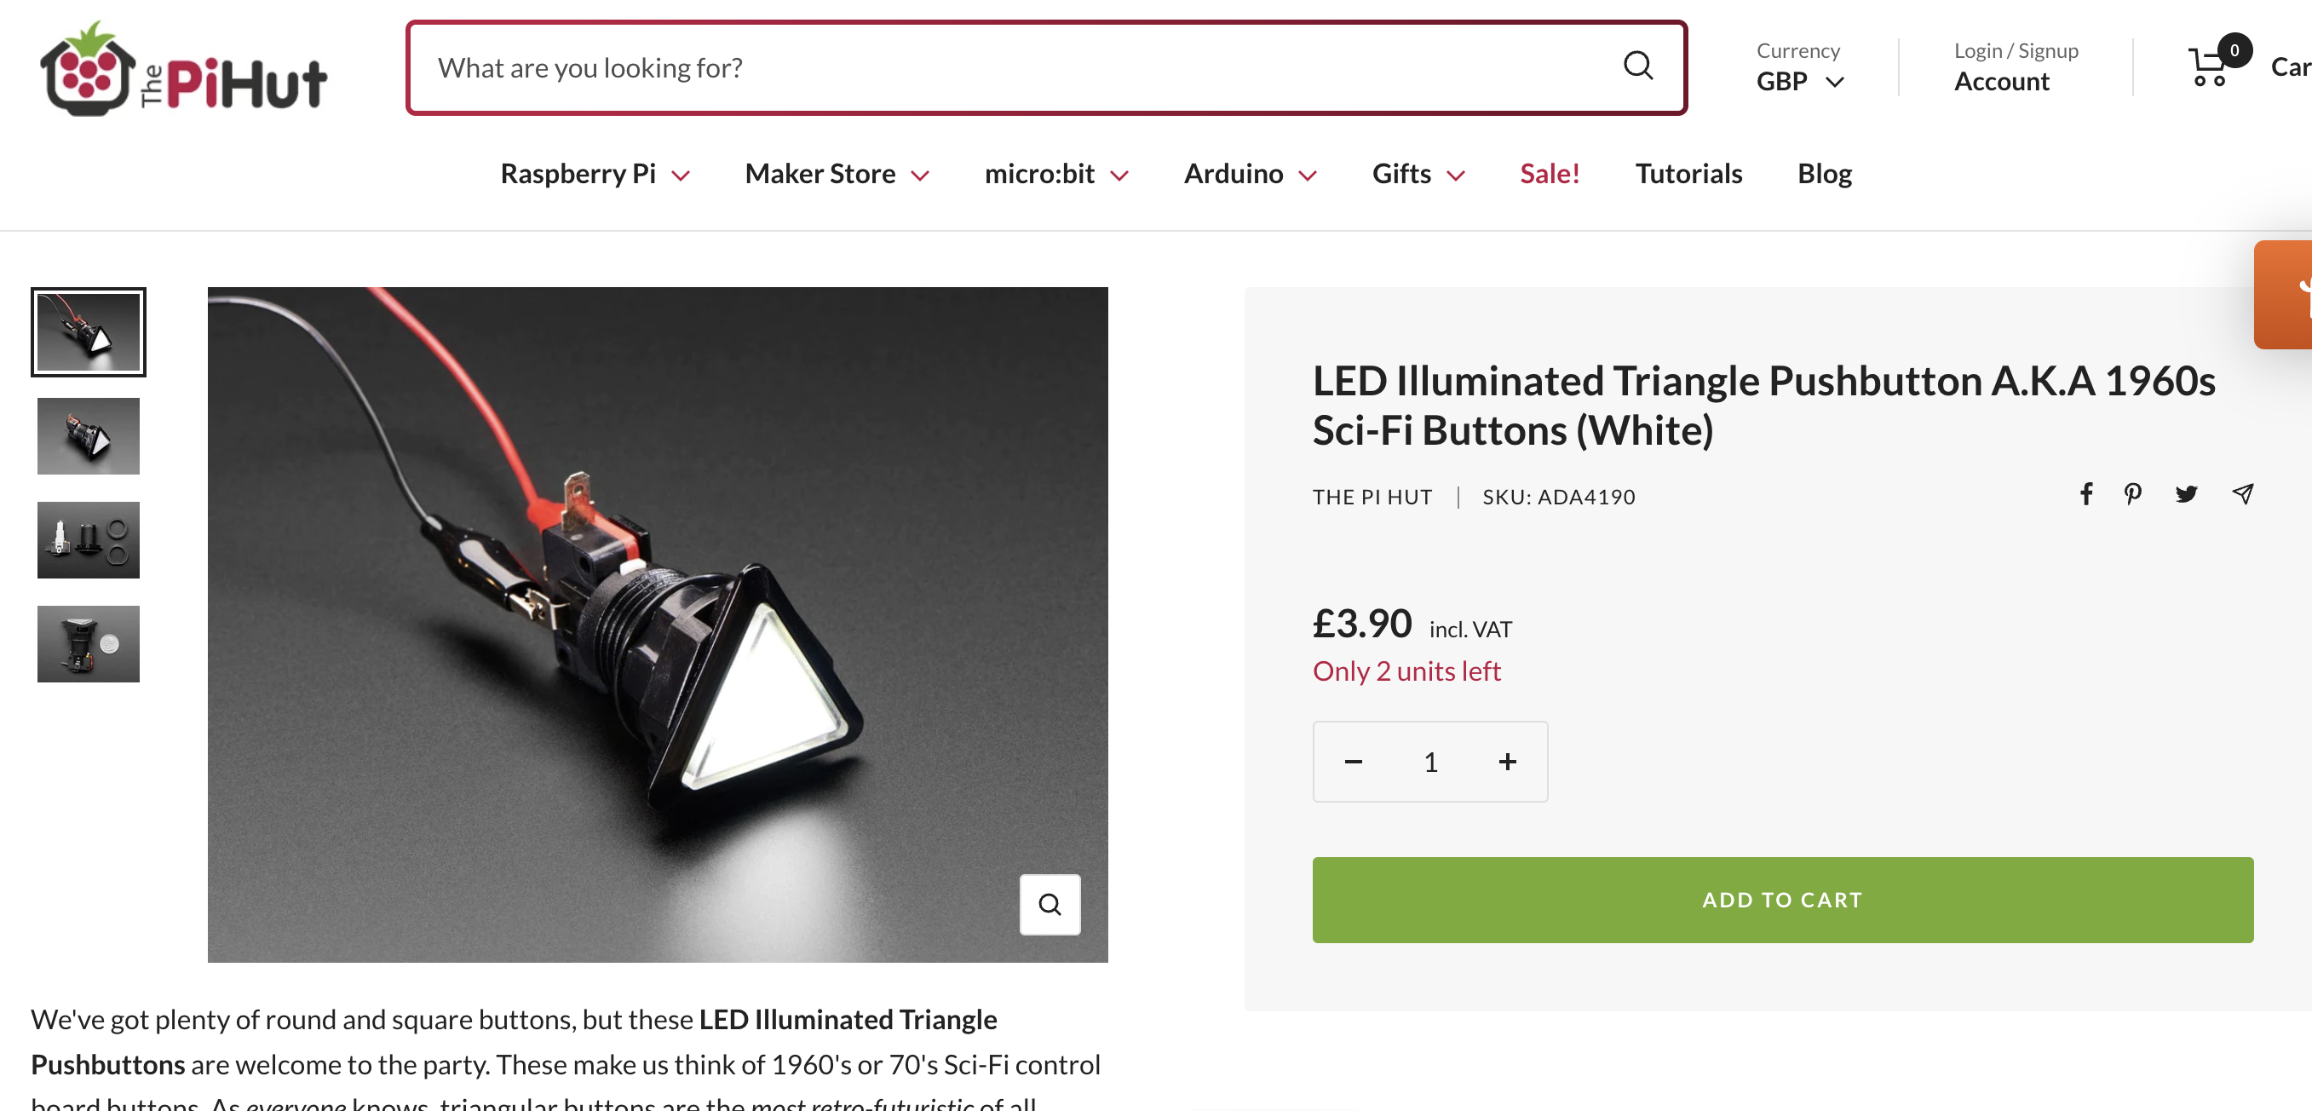Decrease quantity with minus button
Viewport: 2312px width, 1111px height.
pos(1354,762)
